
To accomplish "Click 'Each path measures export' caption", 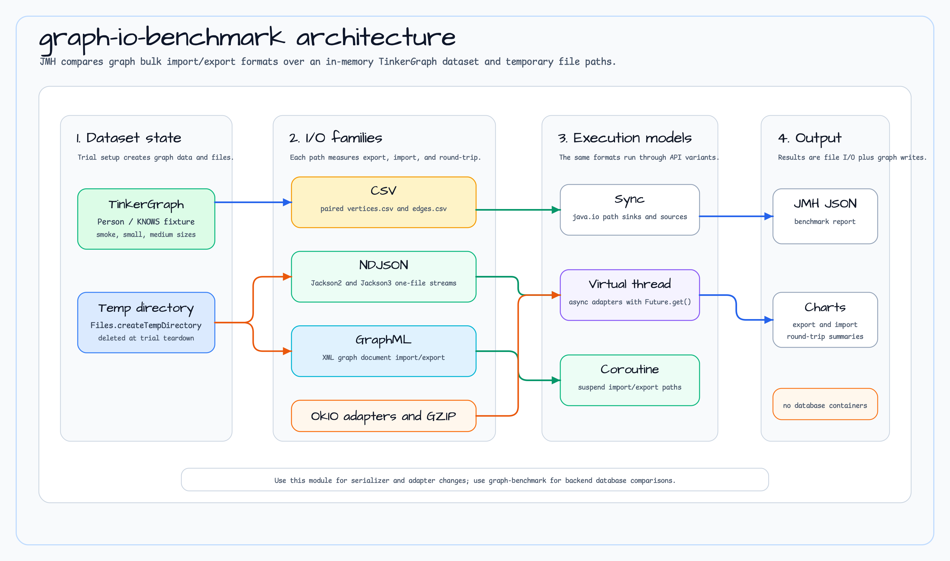I will 385,157.
